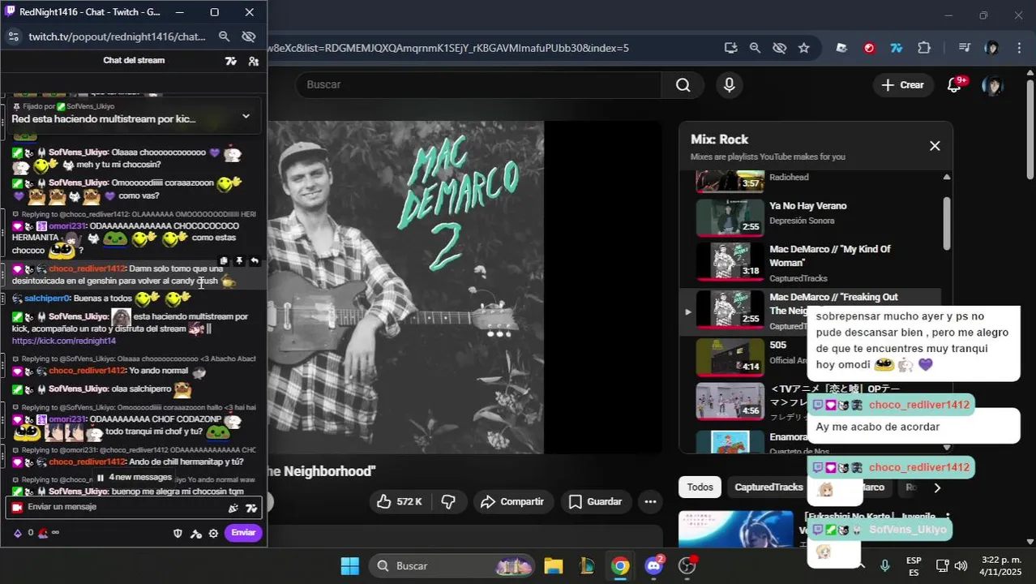
Task: Open 7TV settings in chat header
Action: 231,61
